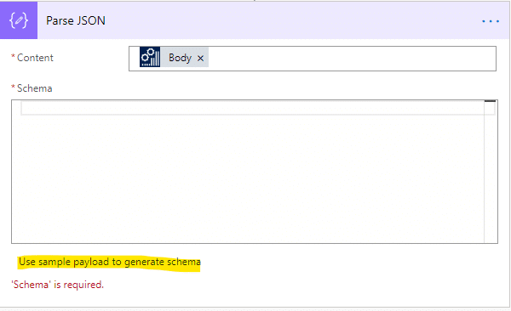Click Use sample payload to generate schema

(110, 262)
